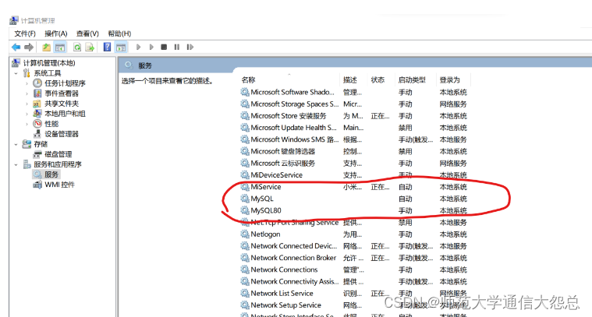Open the 操作(A) menu

pos(56,33)
